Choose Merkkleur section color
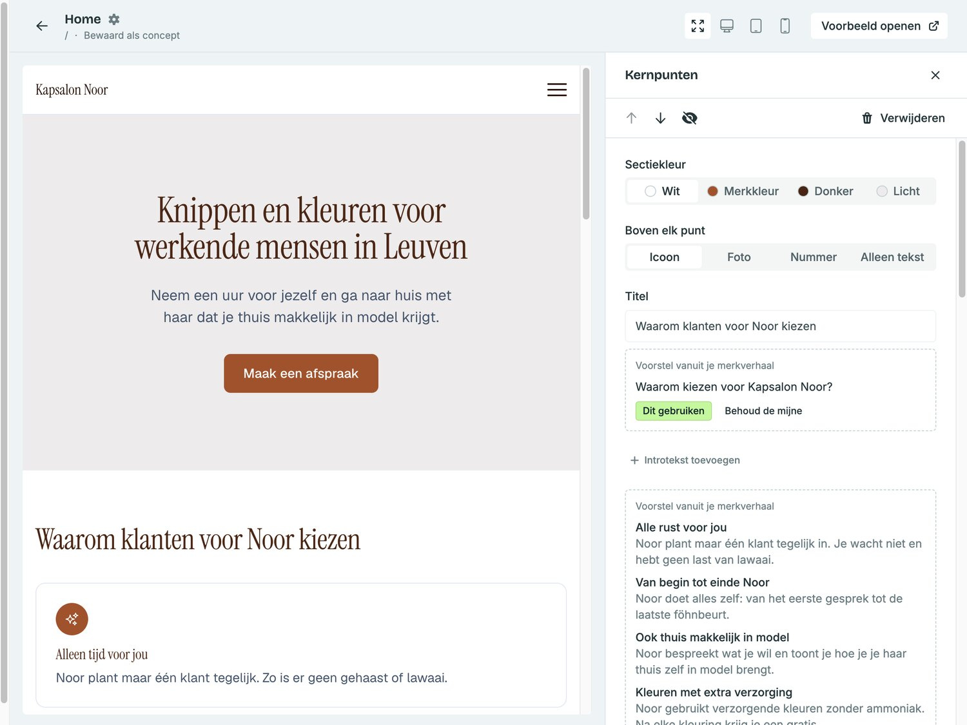967x725 pixels. [x=743, y=191]
